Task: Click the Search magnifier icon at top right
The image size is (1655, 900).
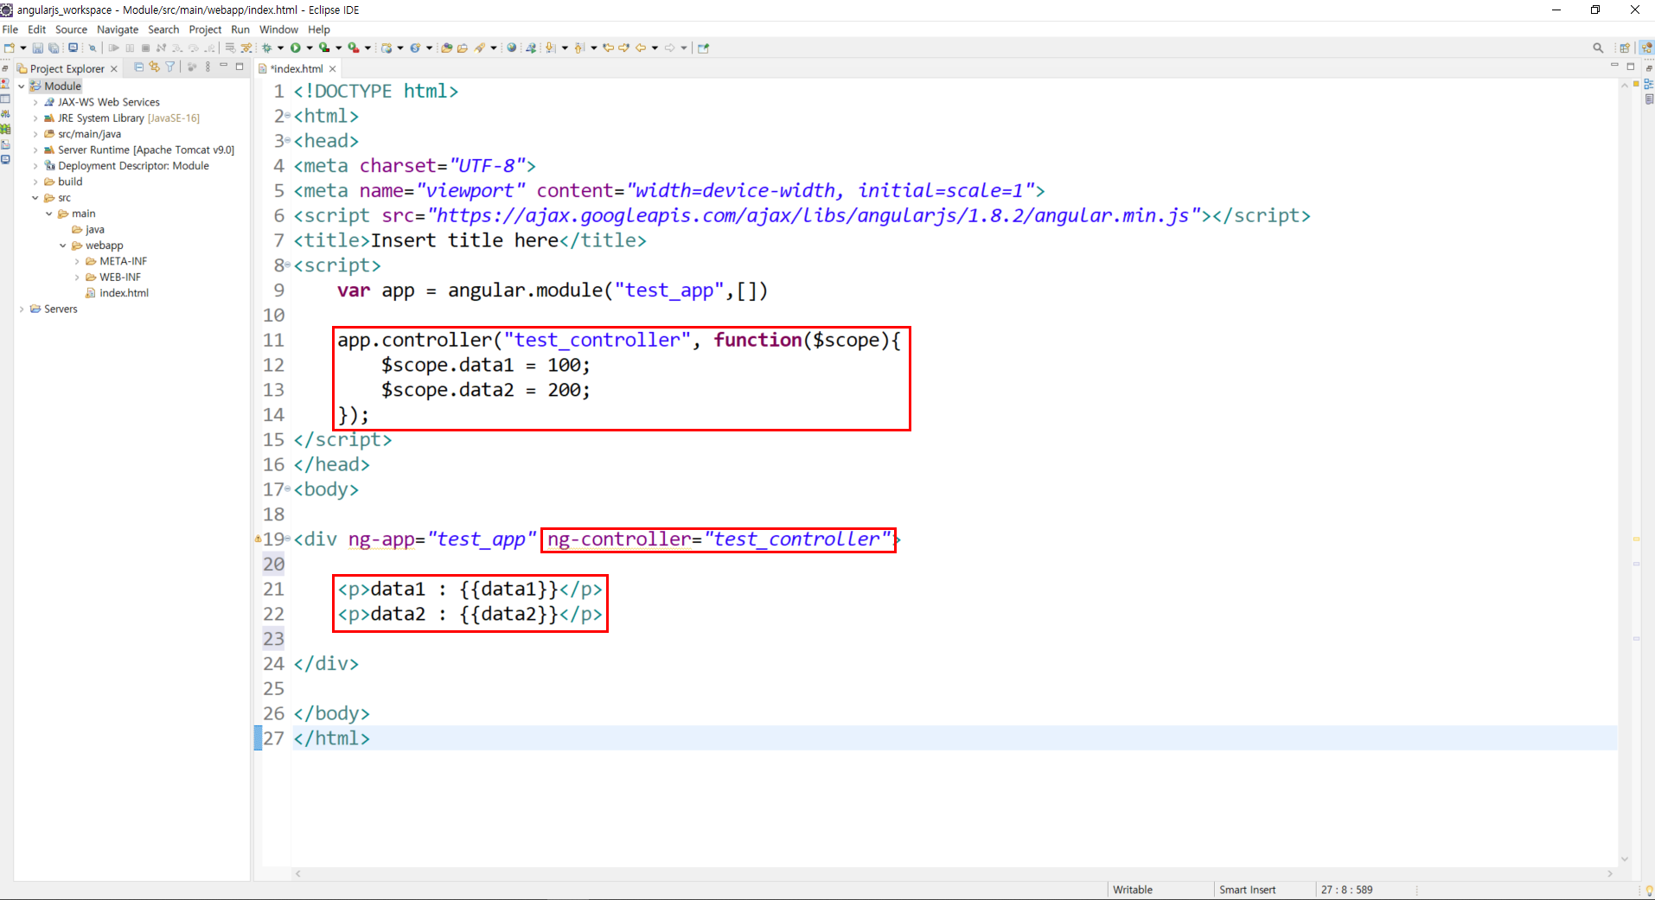Action: point(1598,48)
